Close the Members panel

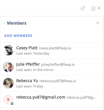pyautogui.click(x=98, y=23)
